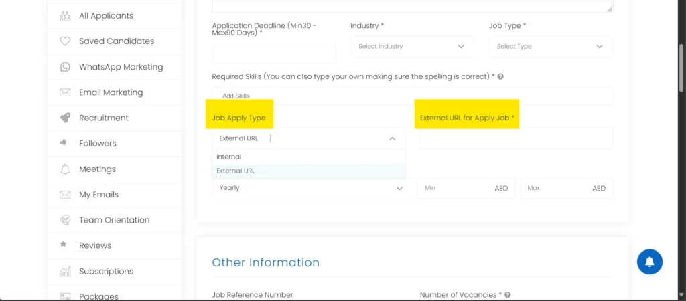
Task: Go to Email Marketing section
Action: tap(115, 92)
